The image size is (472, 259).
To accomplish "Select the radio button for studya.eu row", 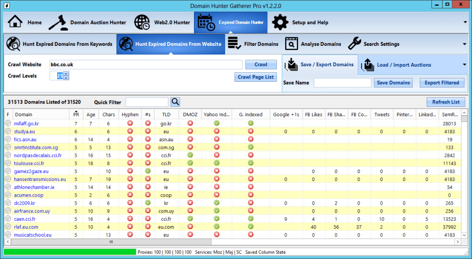I will tap(8, 131).
